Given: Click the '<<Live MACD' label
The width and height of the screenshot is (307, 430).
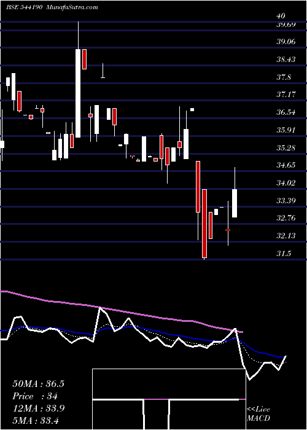Looking at the screenshot, I should pyautogui.click(x=258, y=413).
